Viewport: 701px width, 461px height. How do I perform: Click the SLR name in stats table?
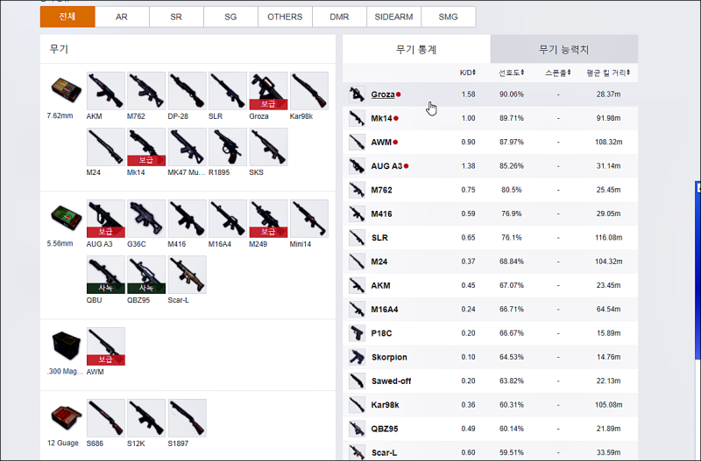(x=379, y=238)
